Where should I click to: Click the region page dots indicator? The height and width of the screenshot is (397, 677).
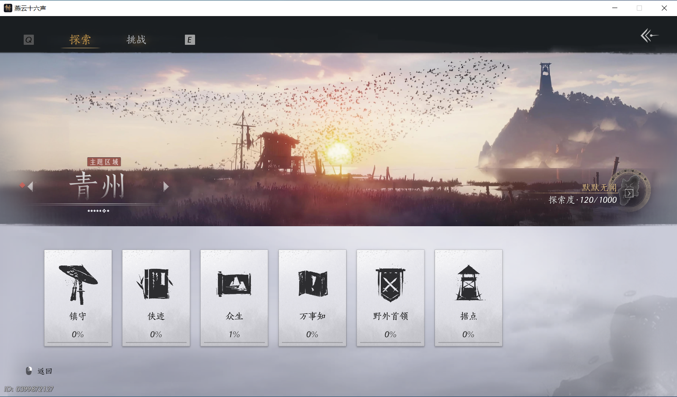[x=99, y=211]
